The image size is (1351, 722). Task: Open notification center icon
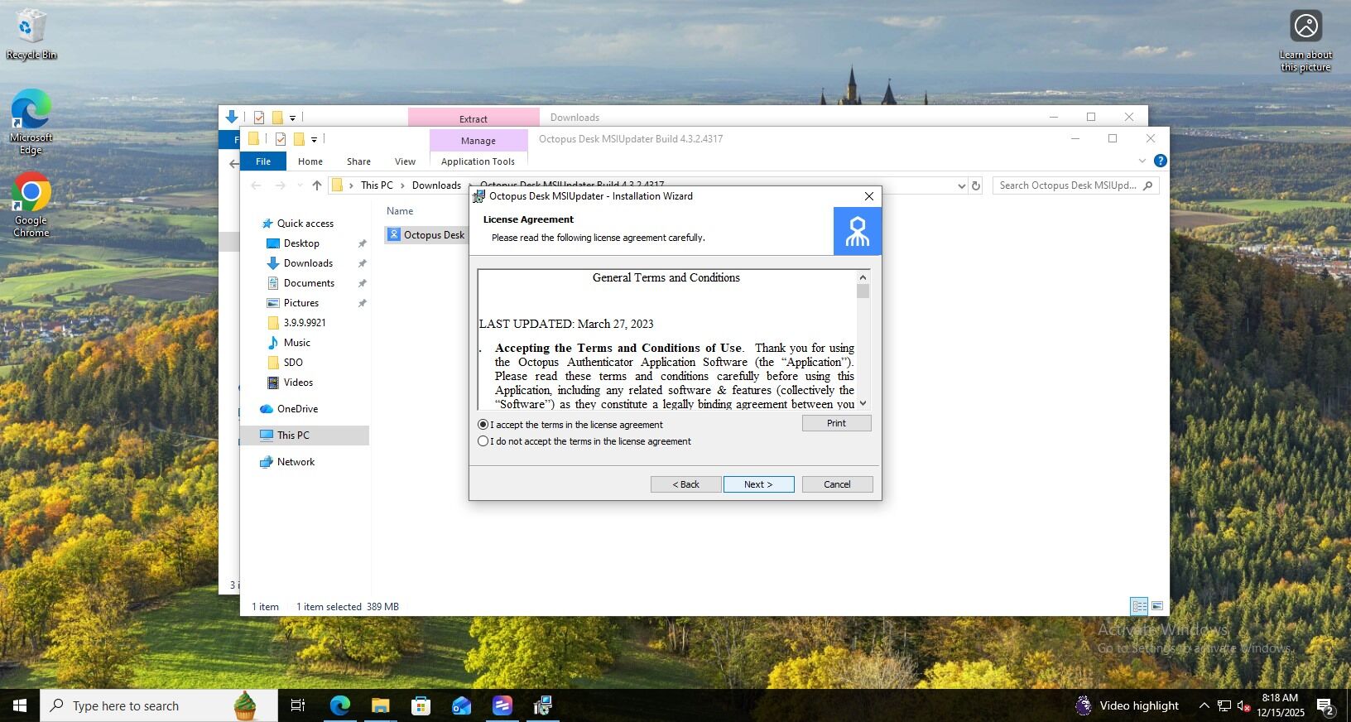(1325, 707)
